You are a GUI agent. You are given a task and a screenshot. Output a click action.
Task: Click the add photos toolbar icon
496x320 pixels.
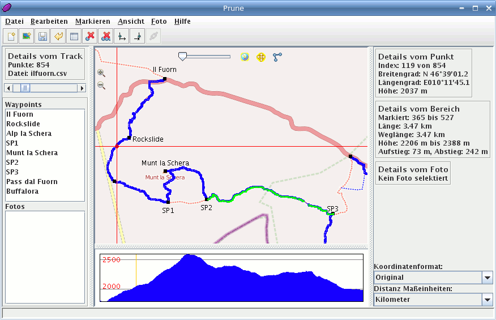26,37
